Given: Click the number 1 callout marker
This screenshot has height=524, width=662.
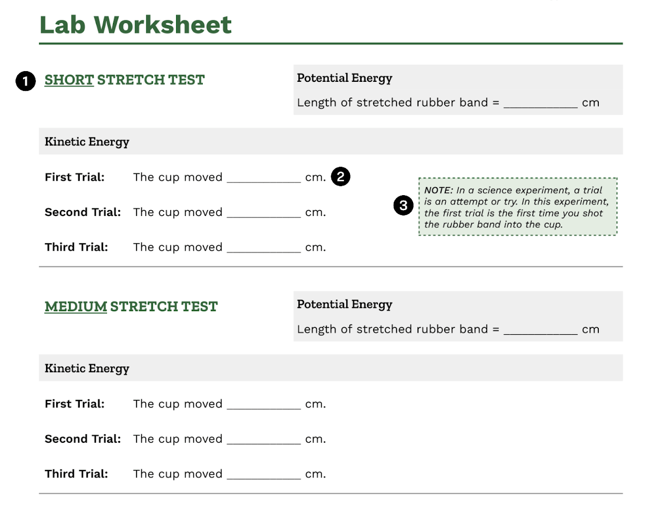Looking at the screenshot, I should (x=26, y=81).
